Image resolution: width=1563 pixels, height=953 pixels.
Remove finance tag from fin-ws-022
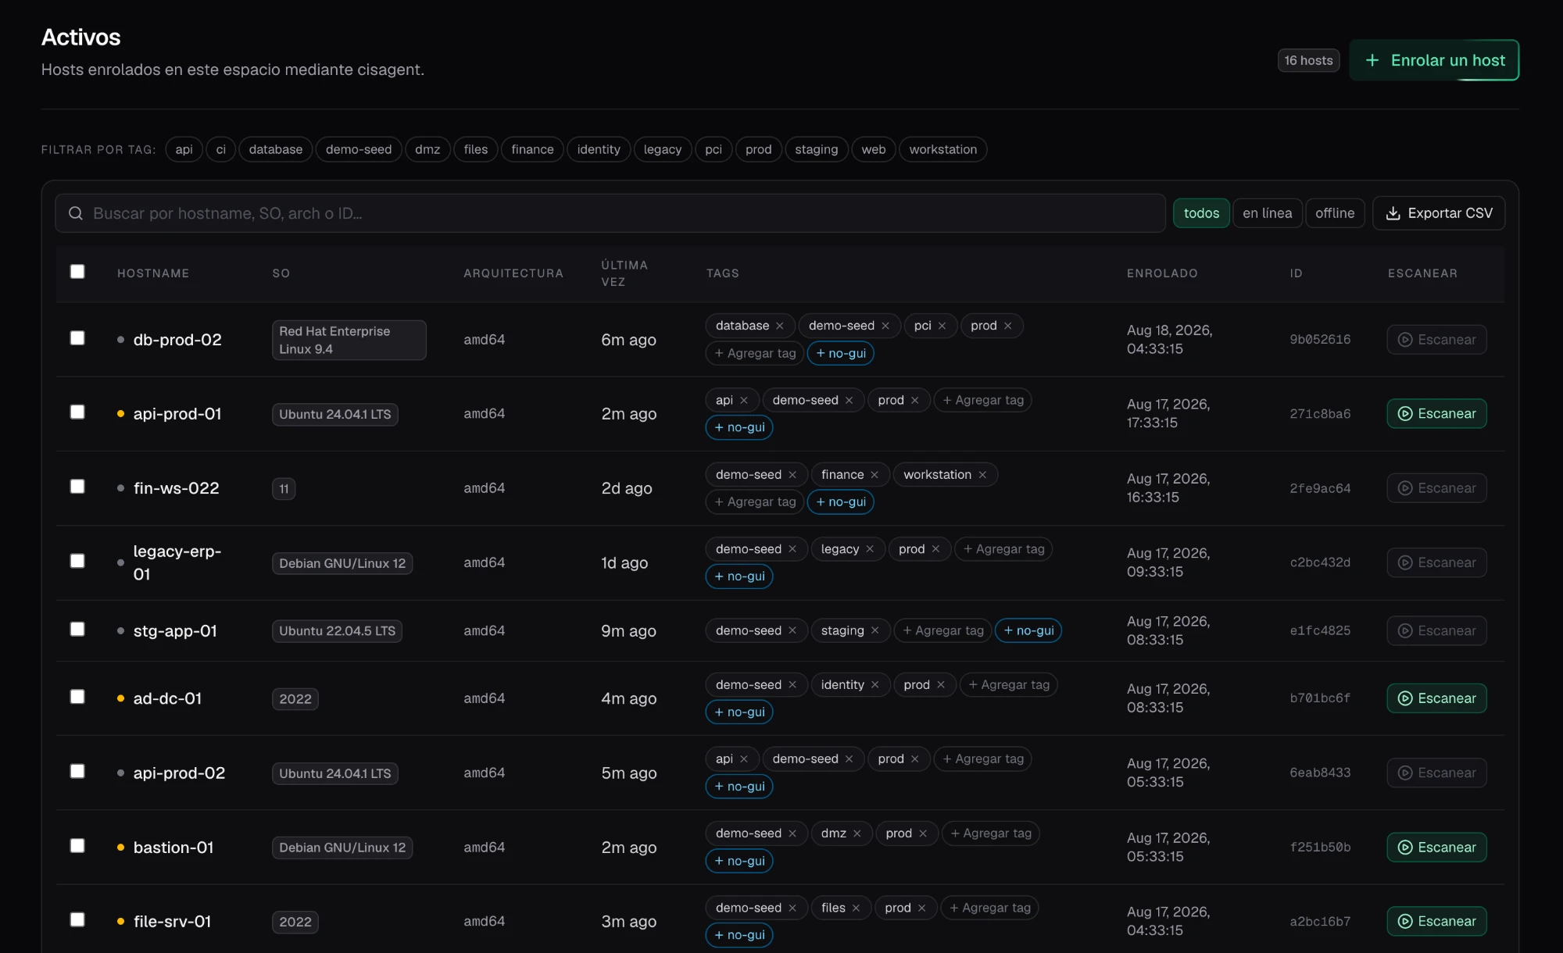click(874, 475)
